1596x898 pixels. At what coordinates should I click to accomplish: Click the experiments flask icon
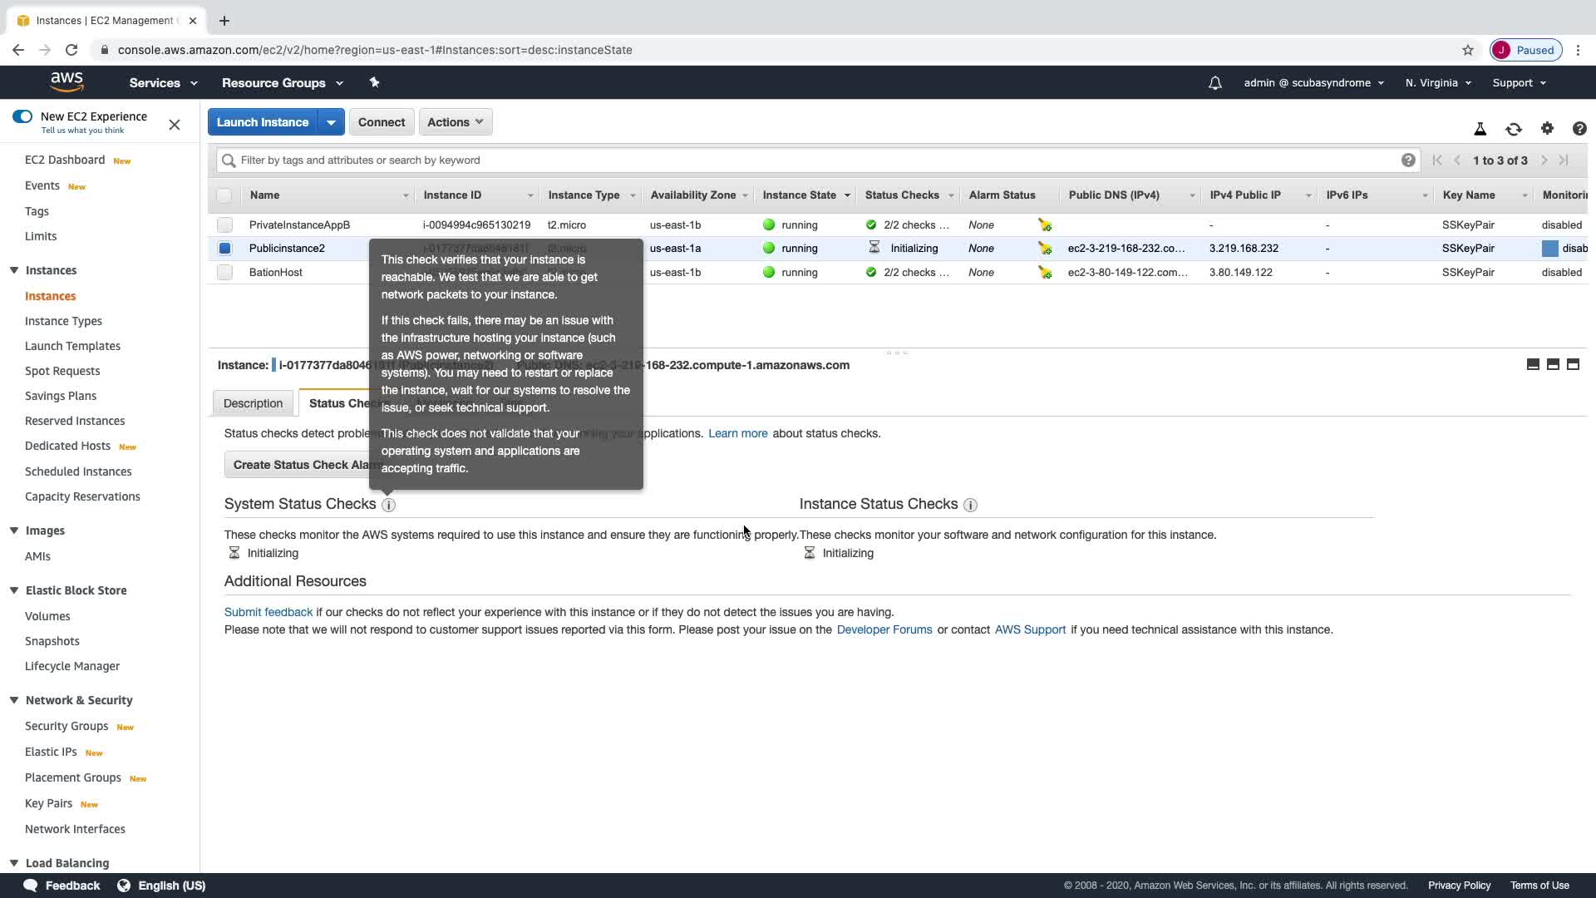coord(1480,129)
